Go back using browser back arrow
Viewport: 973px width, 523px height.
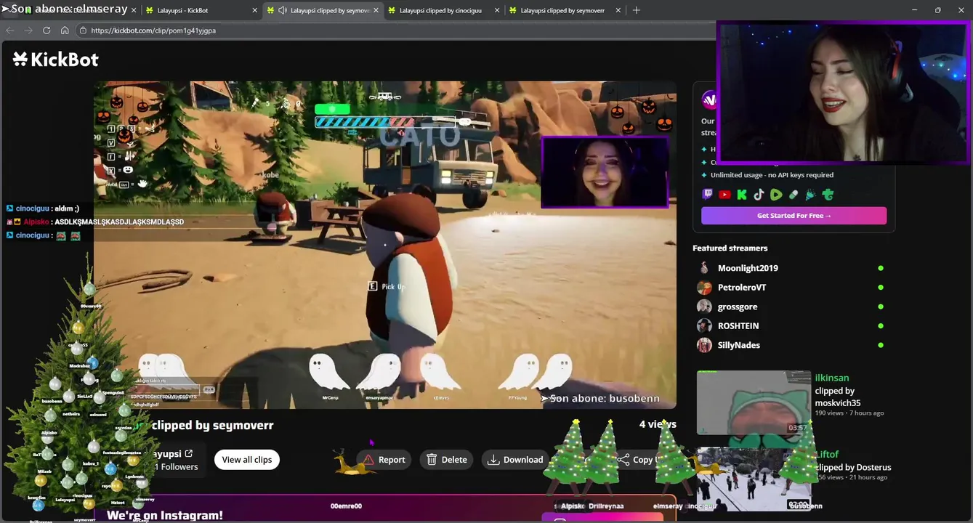point(10,31)
